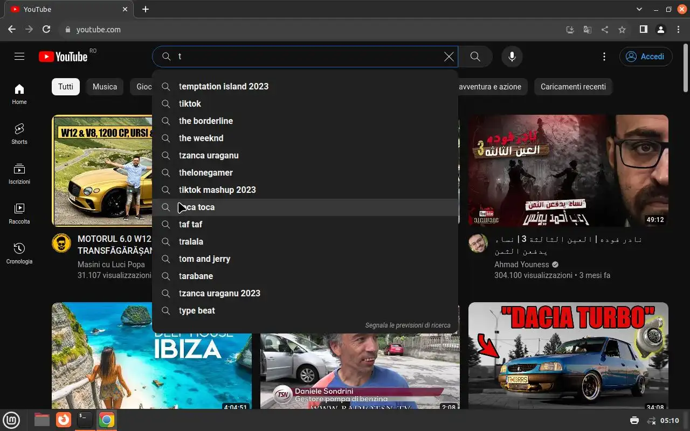Choose suggestion the weeknd
The width and height of the screenshot is (690, 431).
[x=305, y=138]
